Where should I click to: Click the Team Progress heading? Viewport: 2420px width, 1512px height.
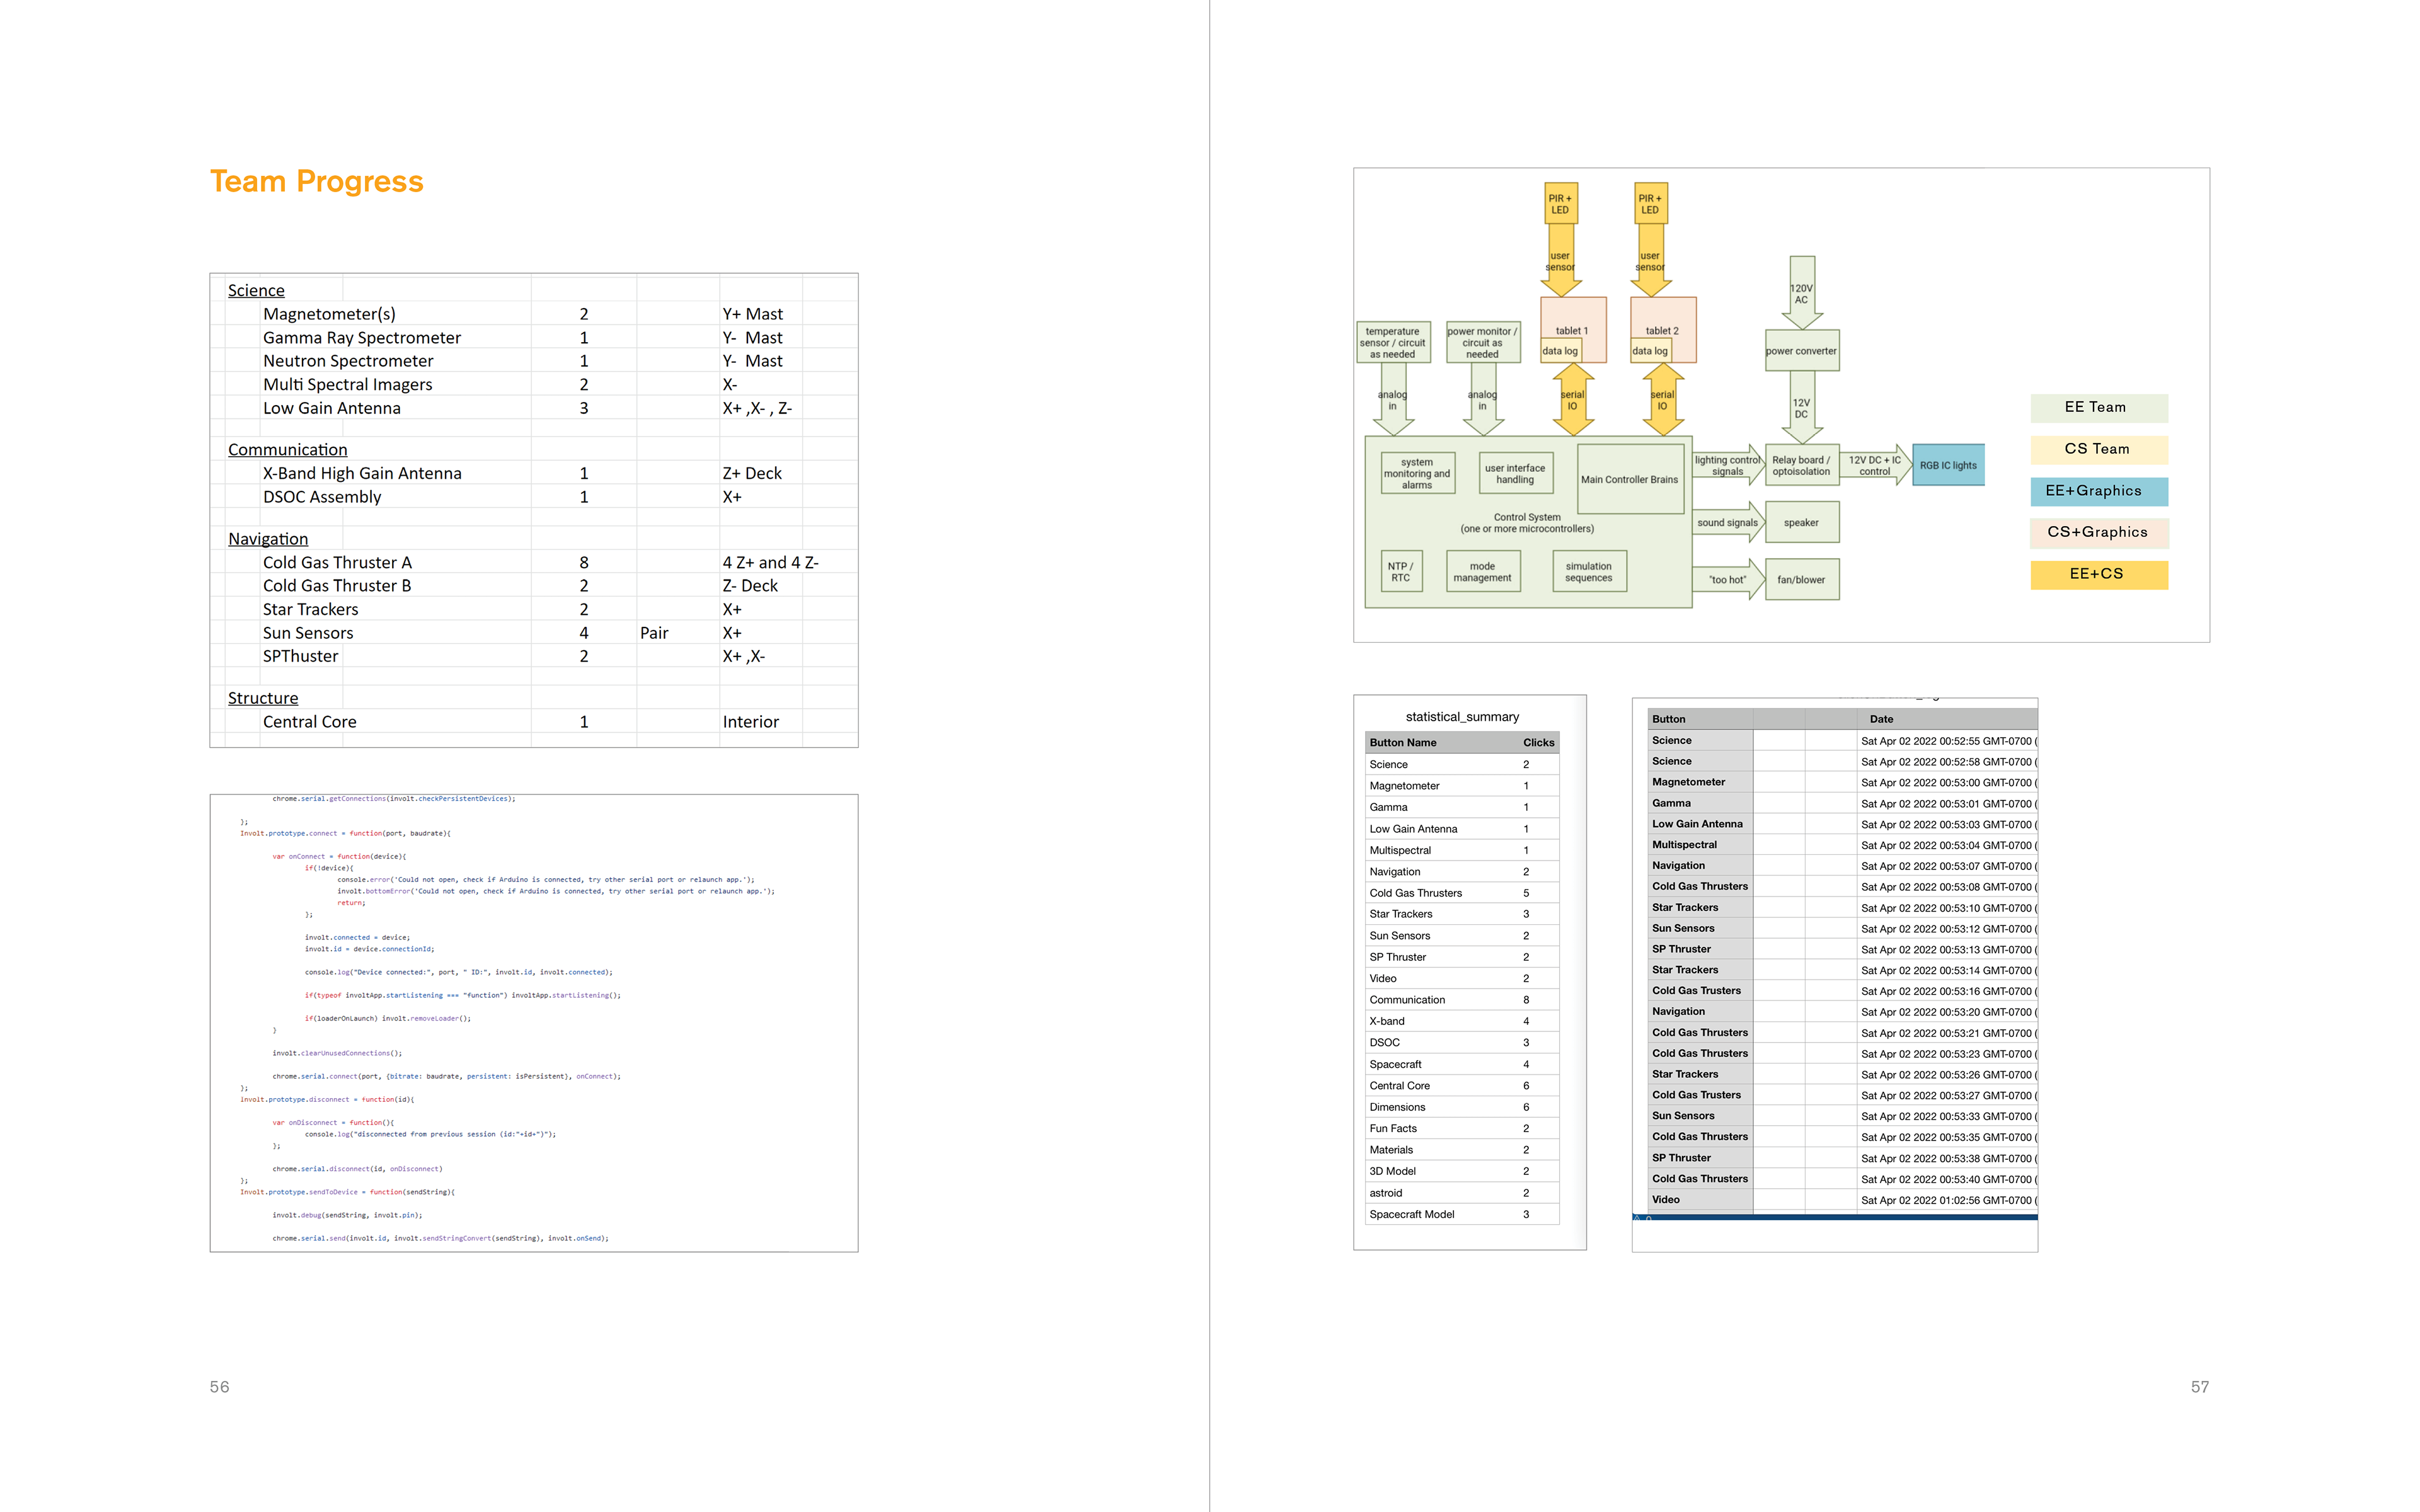pos(316,181)
